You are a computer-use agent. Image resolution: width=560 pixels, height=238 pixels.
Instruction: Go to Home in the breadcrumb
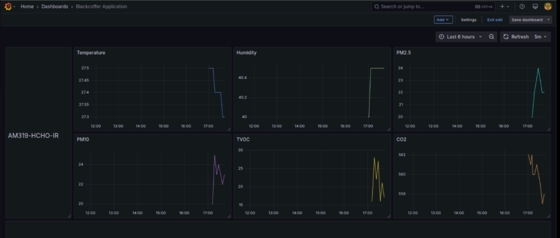click(x=27, y=7)
